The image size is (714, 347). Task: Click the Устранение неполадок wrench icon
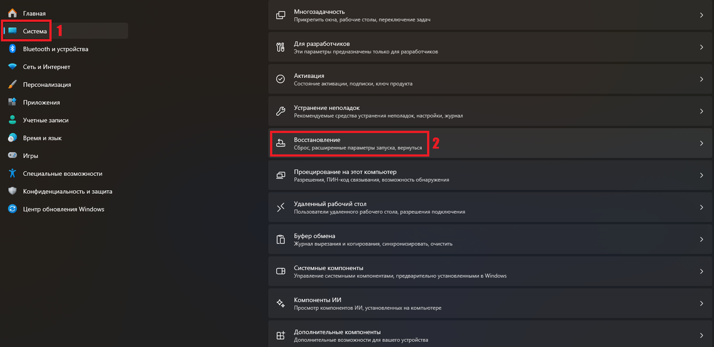[280, 111]
